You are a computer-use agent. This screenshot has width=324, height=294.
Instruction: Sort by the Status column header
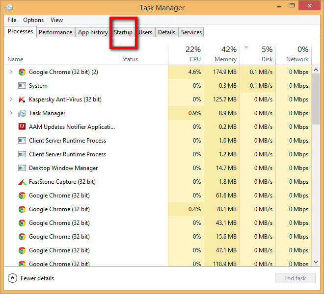[144, 55]
